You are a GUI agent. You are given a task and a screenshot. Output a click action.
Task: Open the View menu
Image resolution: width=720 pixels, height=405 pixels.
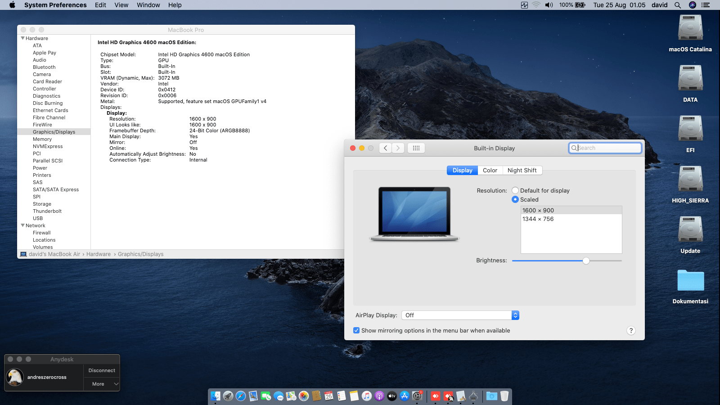[x=121, y=5]
